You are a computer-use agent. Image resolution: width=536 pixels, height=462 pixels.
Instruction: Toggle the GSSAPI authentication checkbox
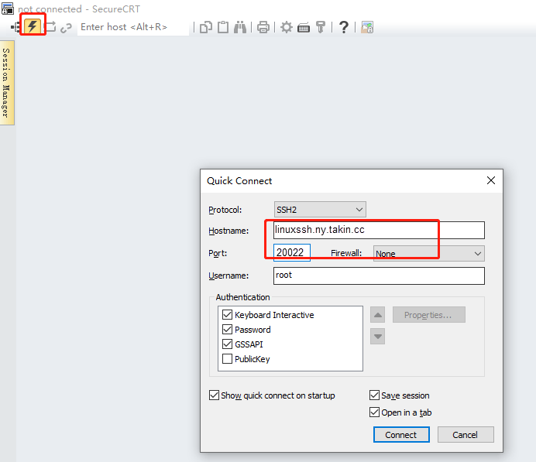(x=227, y=344)
